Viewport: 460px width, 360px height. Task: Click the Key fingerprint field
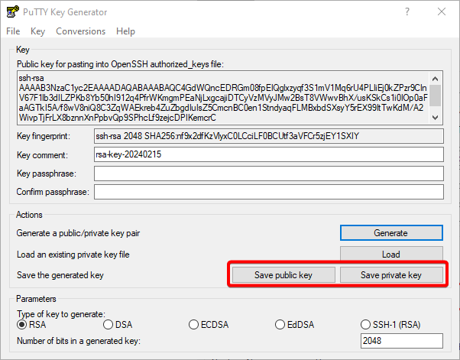coord(269,136)
